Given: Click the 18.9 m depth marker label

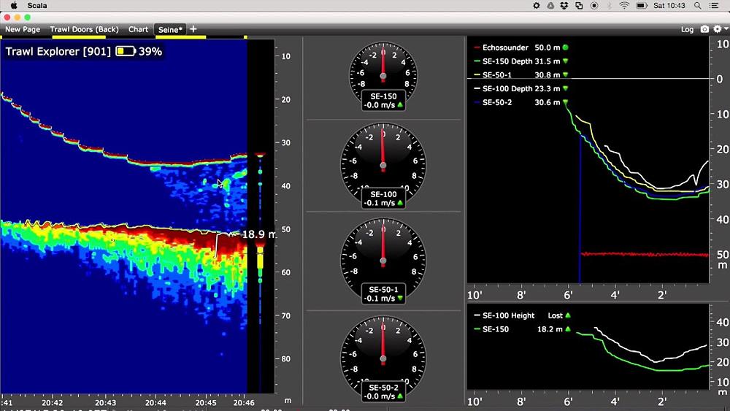Looking at the screenshot, I should click(258, 234).
